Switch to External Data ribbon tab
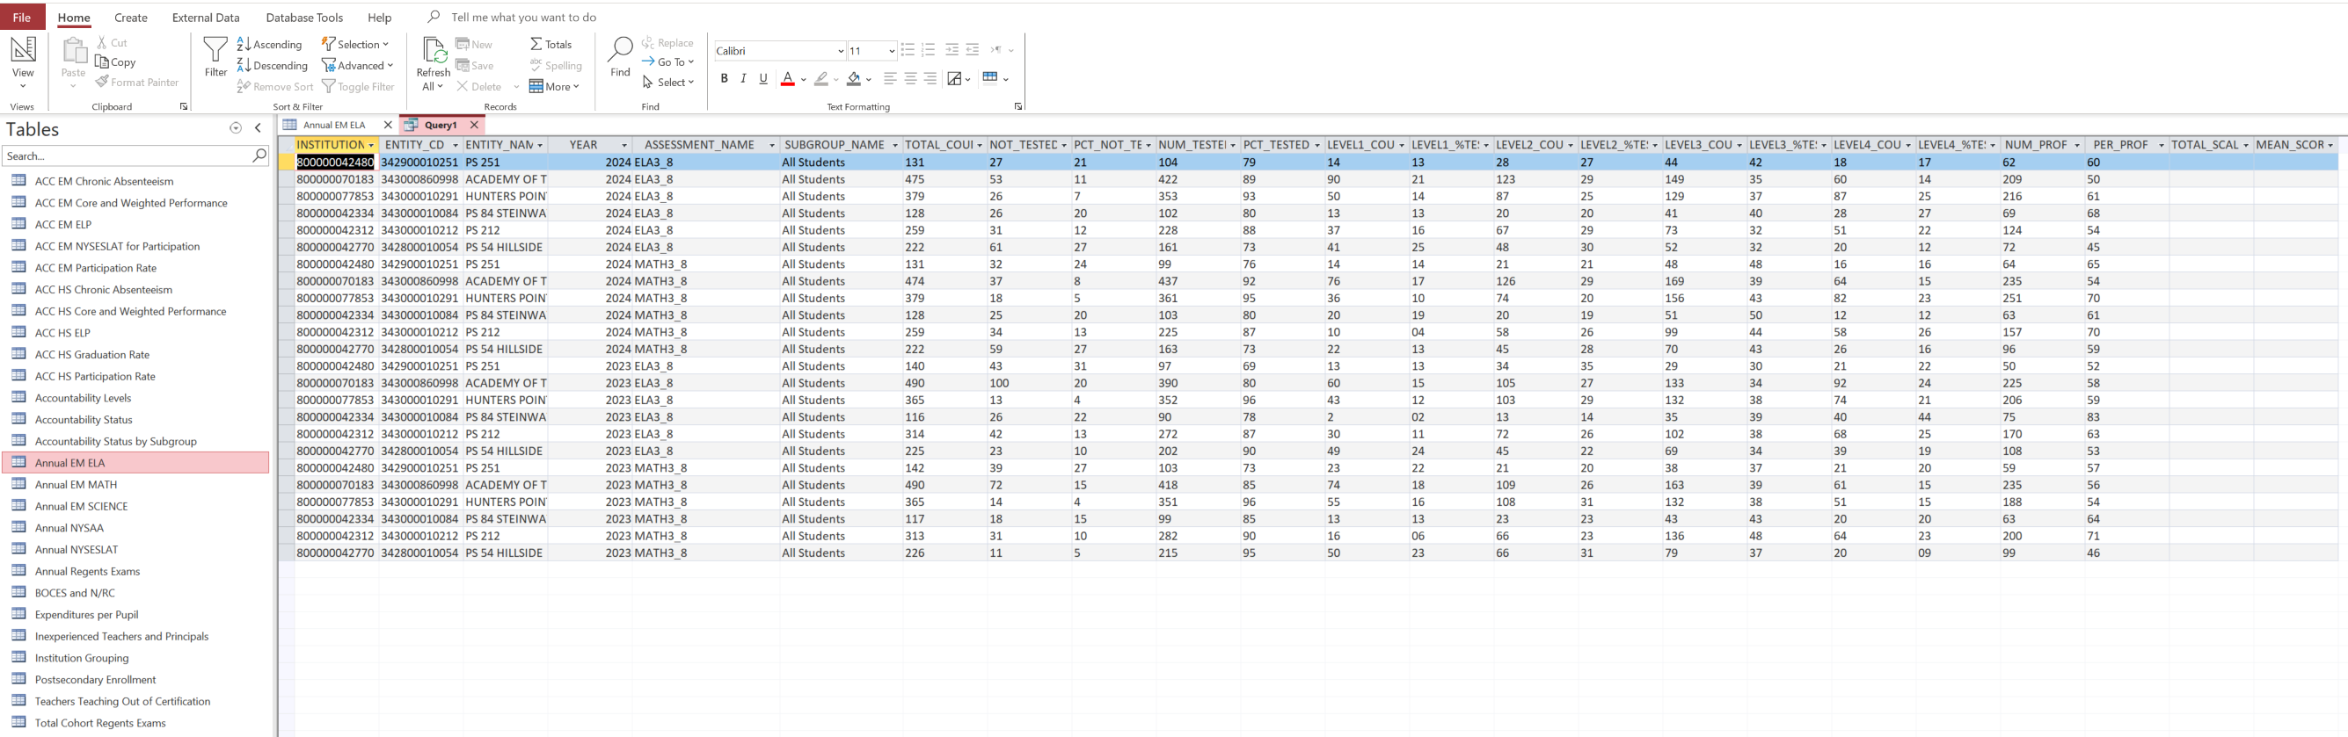This screenshot has width=2348, height=737. (x=206, y=18)
